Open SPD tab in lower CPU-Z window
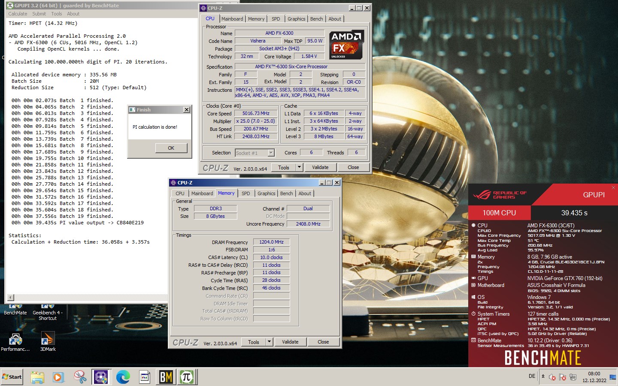The image size is (618, 386). click(x=246, y=193)
